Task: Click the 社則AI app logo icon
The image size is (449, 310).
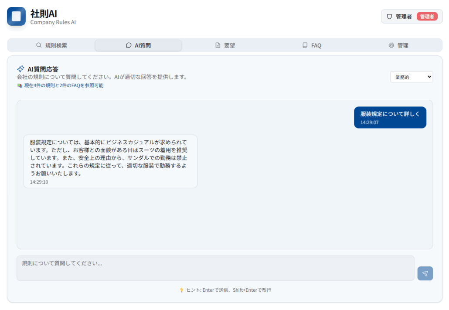Action: pyautogui.click(x=17, y=17)
